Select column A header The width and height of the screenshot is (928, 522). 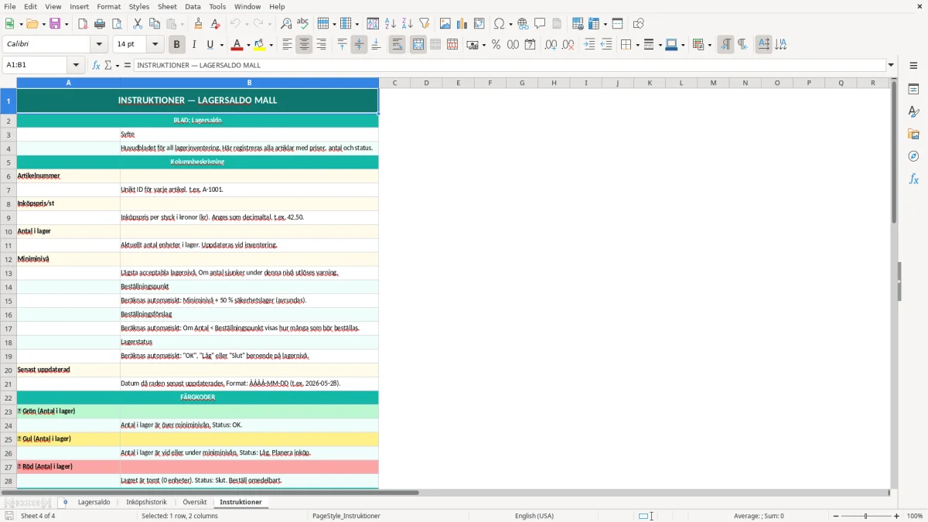[68, 83]
